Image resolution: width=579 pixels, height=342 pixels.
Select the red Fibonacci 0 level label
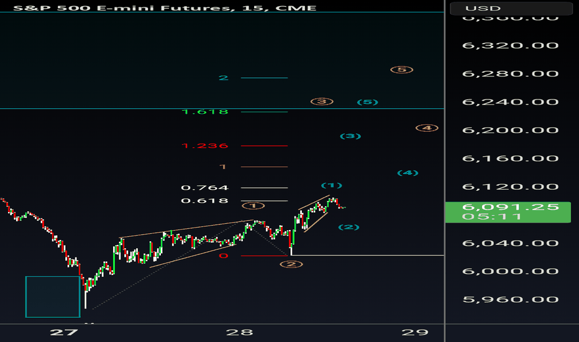tap(224, 256)
